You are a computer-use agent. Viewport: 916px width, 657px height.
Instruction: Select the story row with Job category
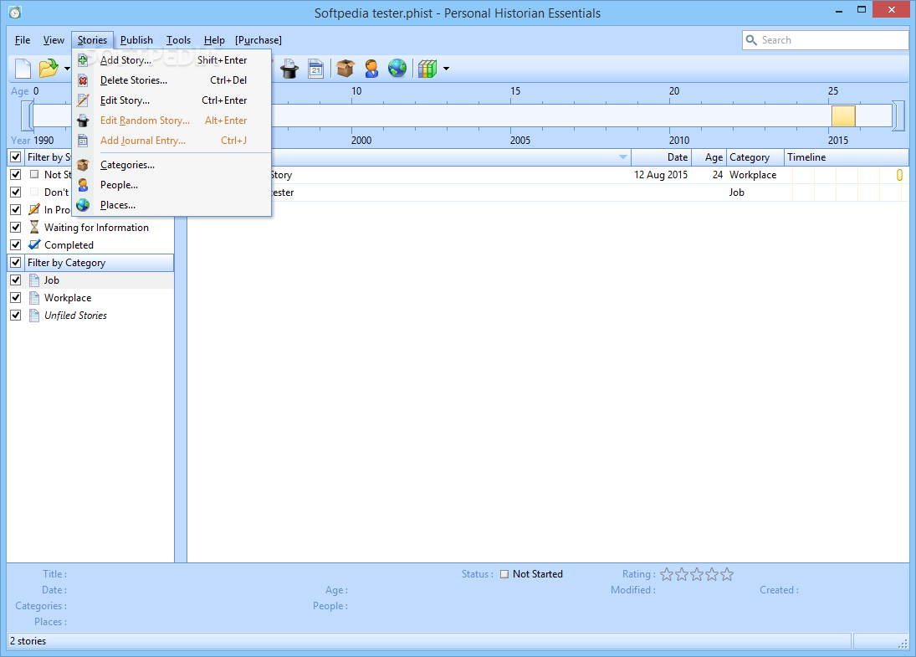(x=548, y=192)
